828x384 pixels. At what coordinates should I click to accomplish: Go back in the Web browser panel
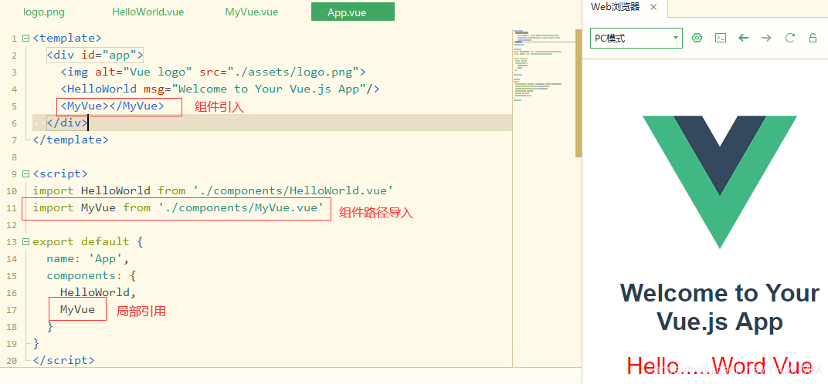(x=744, y=38)
